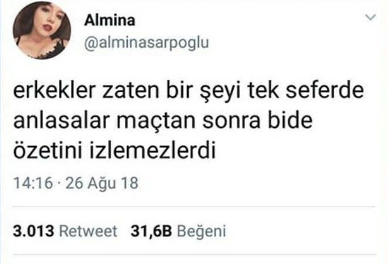Click the 3.013 count number

(33, 231)
